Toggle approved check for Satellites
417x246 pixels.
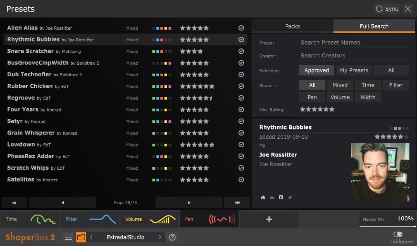click(241, 180)
